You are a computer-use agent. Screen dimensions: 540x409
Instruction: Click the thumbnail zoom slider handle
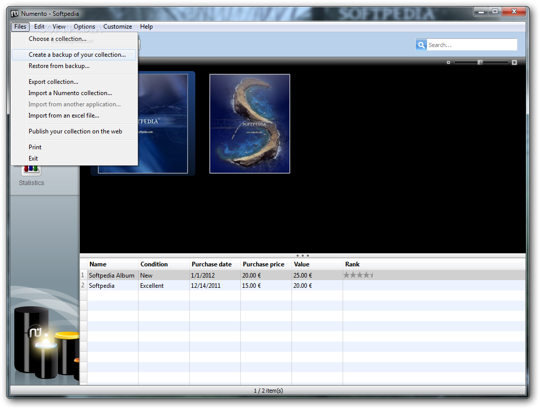click(480, 62)
